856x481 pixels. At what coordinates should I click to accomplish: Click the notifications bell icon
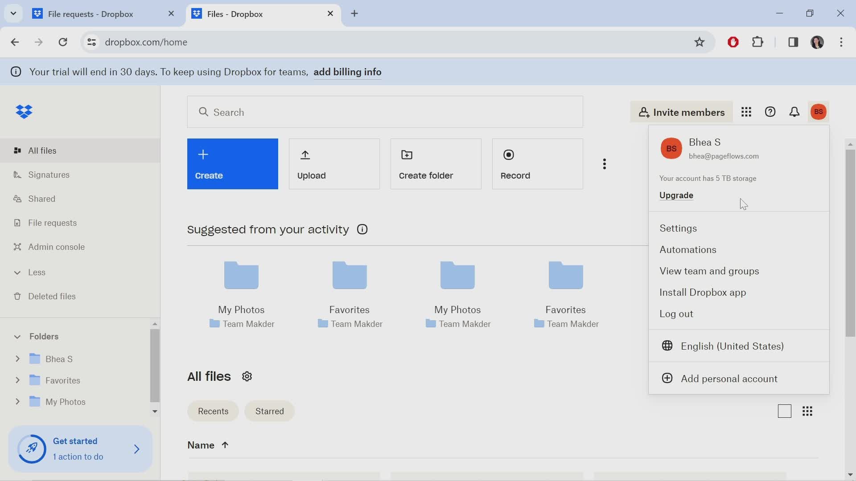[794, 112]
